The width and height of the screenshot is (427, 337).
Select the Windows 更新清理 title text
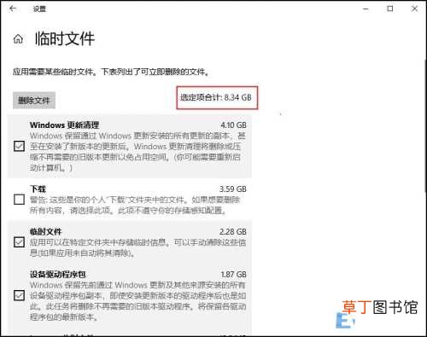pyautogui.click(x=64, y=125)
